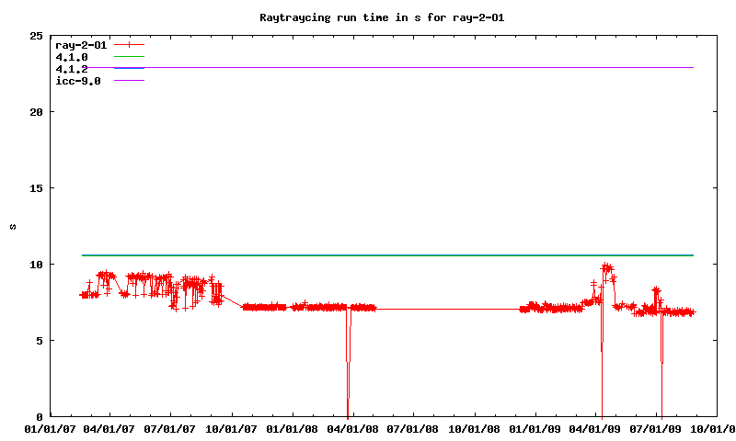Click the legend line sample beside 'icc-9.0'
The width and height of the screenshot is (736, 441).
tap(130, 81)
